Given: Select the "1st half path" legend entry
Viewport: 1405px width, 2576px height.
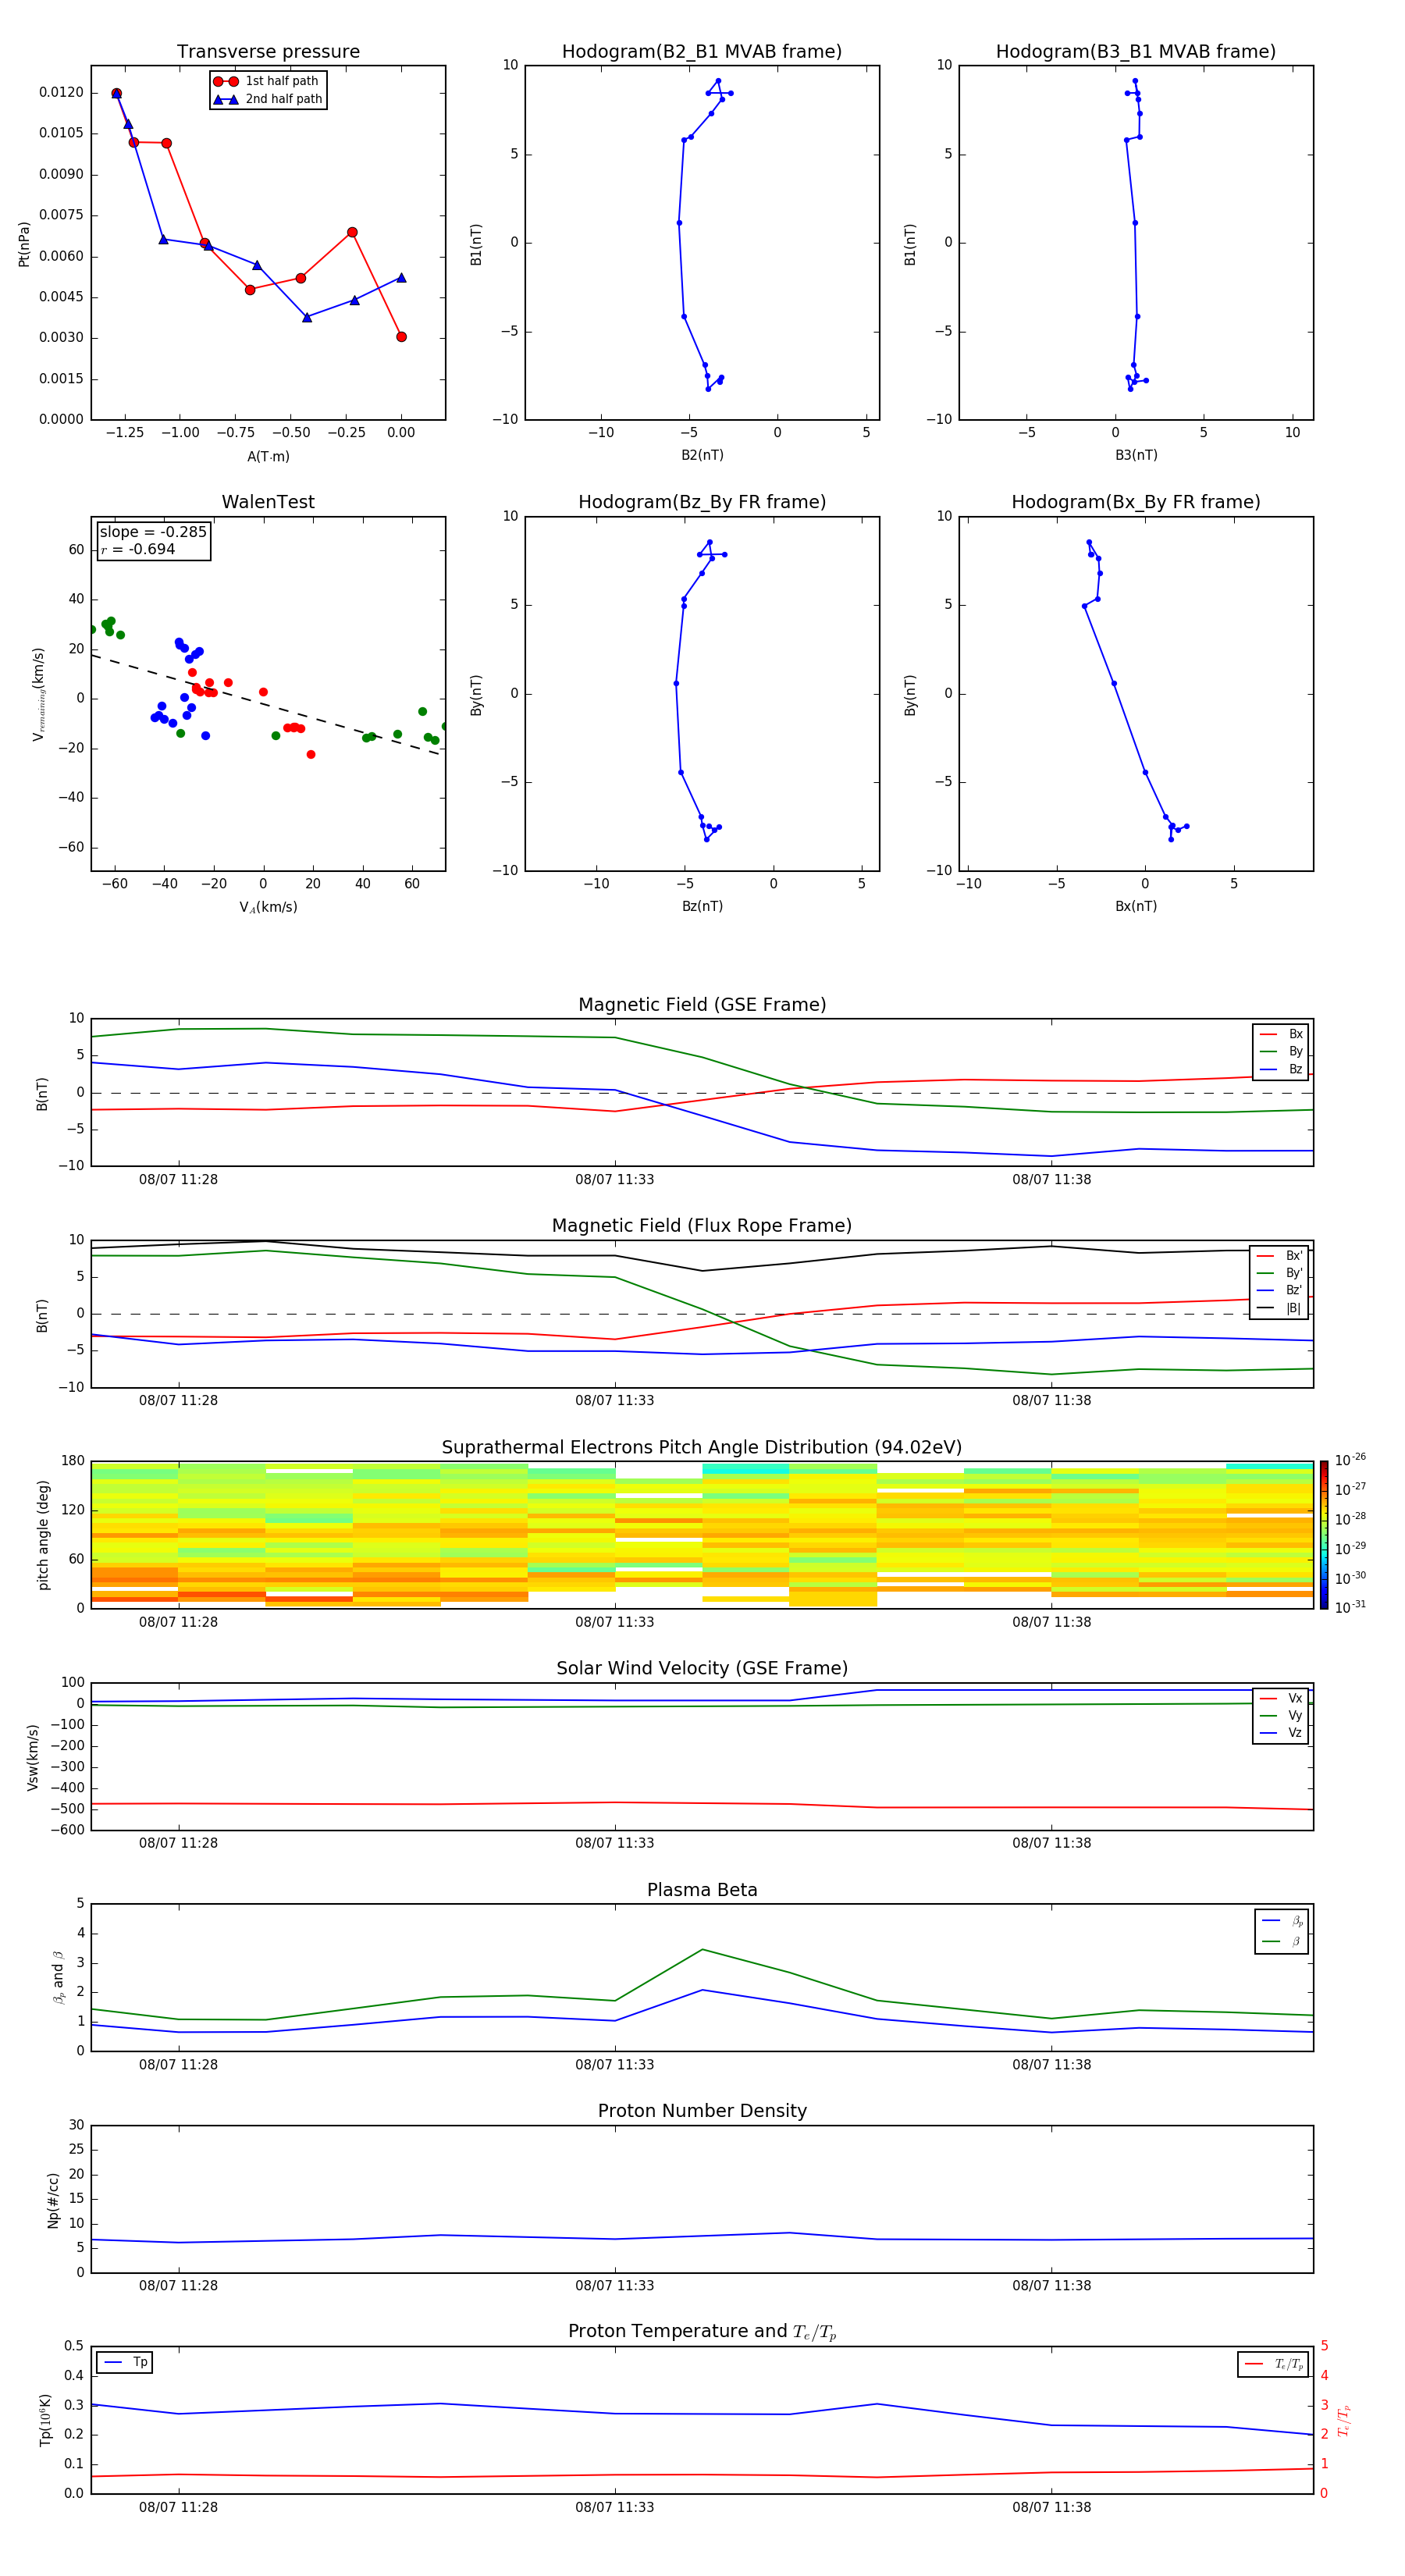Looking at the screenshot, I should (267, 81).
